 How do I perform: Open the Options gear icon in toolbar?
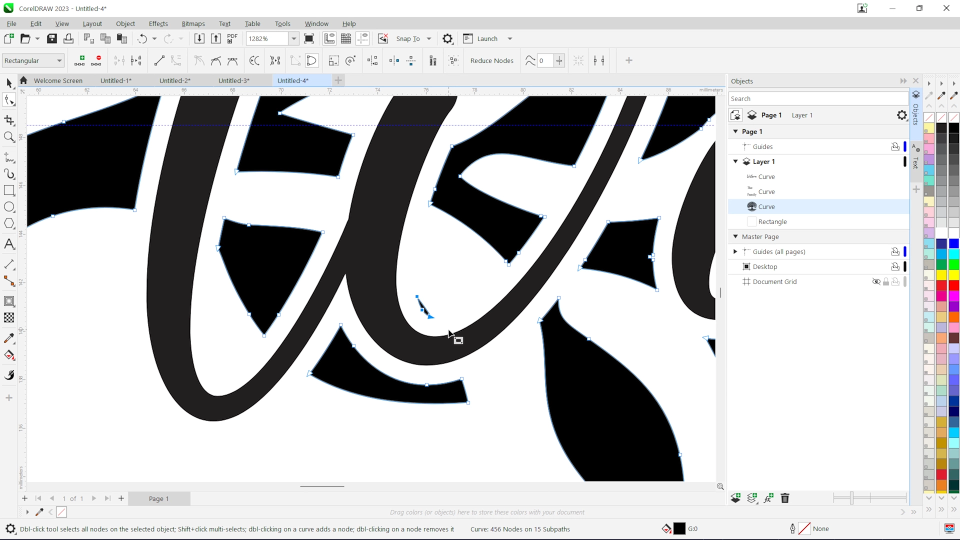tap(447, 38)
